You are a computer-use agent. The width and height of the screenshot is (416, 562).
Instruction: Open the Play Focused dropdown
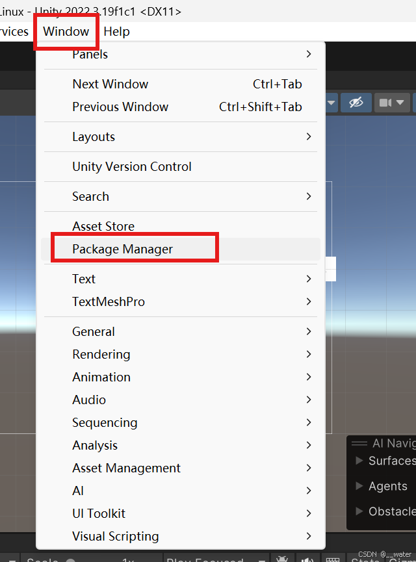coord(215,559)
